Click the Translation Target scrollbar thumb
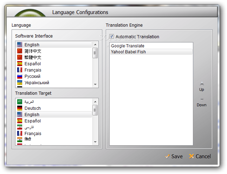The image size is (227, 174). 95,110
